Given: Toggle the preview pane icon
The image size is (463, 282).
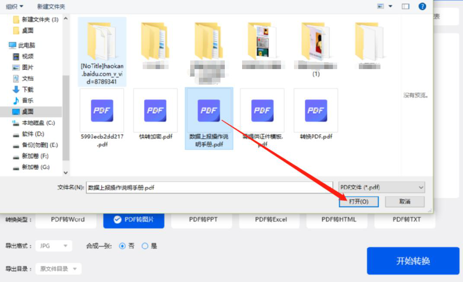Looking at the screenshot, I should click(x=406, y=6).
